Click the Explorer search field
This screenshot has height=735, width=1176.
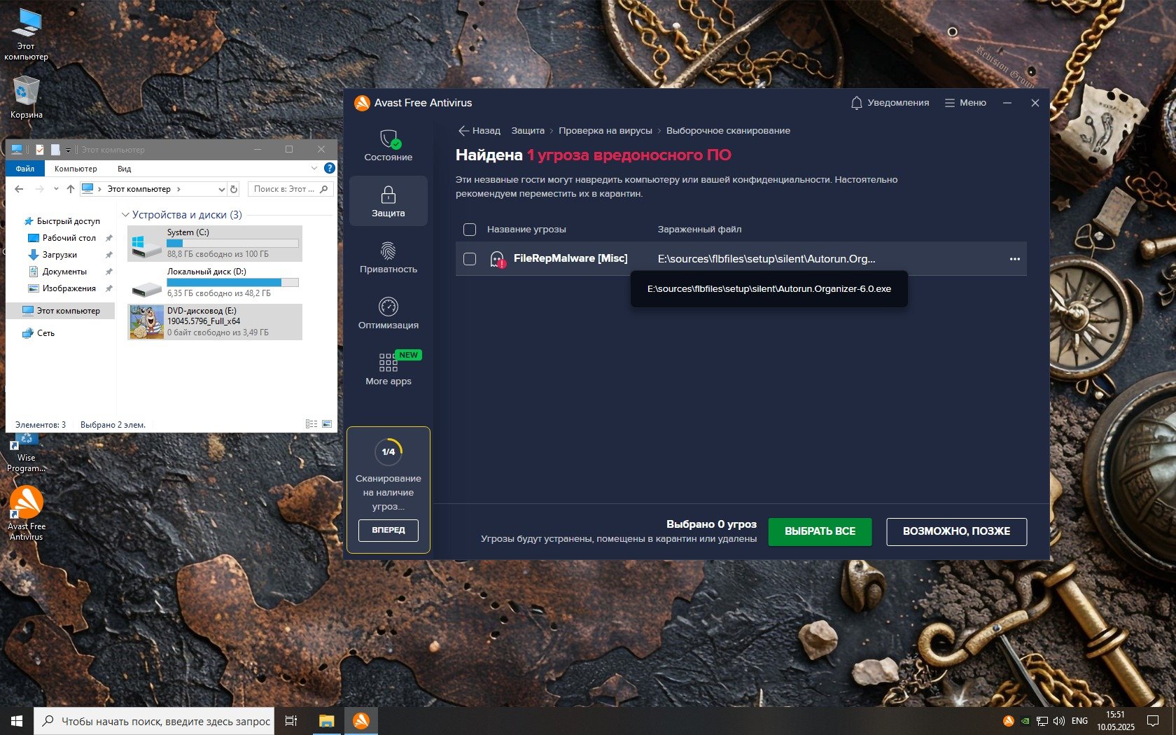(290, 189)
